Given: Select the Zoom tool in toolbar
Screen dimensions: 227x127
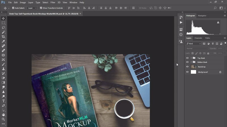Looking at the screenshot, I should pos(3,119).
